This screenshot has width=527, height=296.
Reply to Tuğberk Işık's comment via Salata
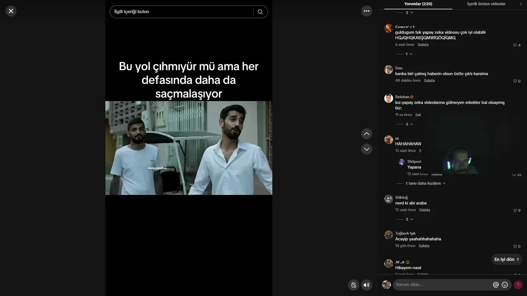pyautogui.click(x=424, y=246)
